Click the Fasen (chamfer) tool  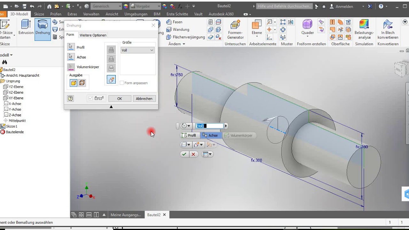(x=174, y=22)
